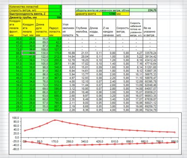Click the 16,89 blade angle cell
Image resolution: width=187 pixels, height=158 pixels.
[69, 53]
